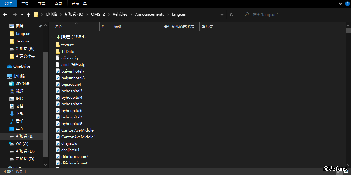Image resolution: width=351 pixels, height=175 pixels.
Task: Select chajiaolu audio file icon
Action: pyautogui.click(x=58, y=143)
